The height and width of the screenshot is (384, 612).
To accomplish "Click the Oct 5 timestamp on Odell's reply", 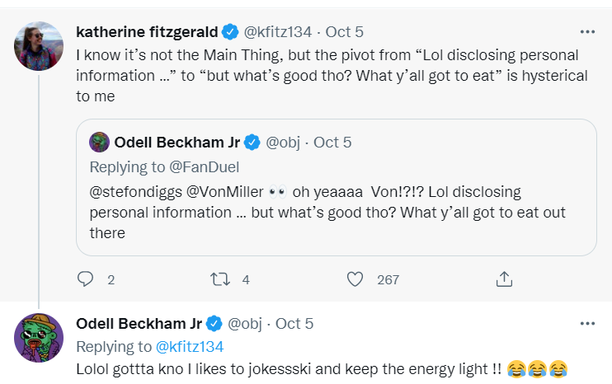I will 294,324.
